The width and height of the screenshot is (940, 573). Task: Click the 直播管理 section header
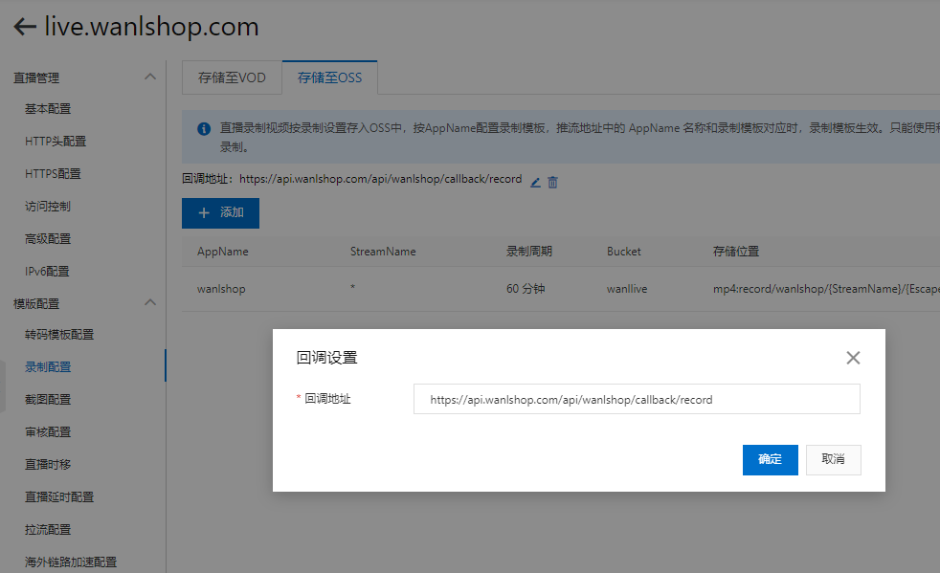pos(36,77)
